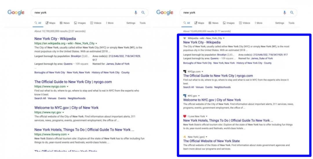Open Tools on the left Google page
This screenshot has height=159, width=313.
[x=143, y=23]
